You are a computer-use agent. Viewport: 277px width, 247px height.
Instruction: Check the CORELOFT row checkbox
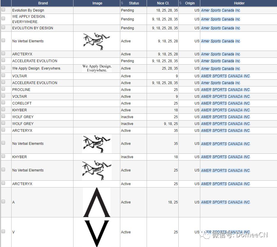click(3, 102)
